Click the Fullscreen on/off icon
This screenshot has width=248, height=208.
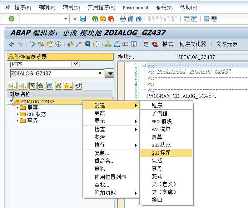tap(125, 44)
